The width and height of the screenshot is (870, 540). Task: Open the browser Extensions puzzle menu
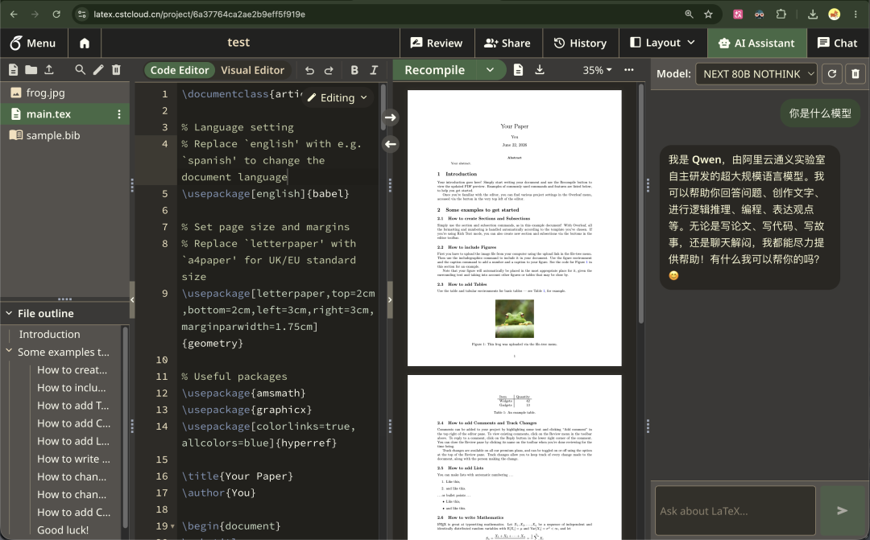(781, 14)
